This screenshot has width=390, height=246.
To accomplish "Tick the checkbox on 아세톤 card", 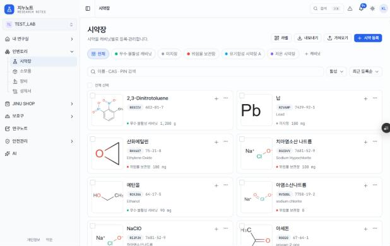I will 242,226.
